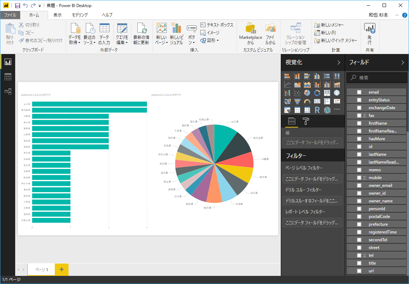Image resolution: width=409 pixels, height=284 pixels.
Task: Switch to Report view in sidebar
Action: pyautogui.click(x=8, y=62)
